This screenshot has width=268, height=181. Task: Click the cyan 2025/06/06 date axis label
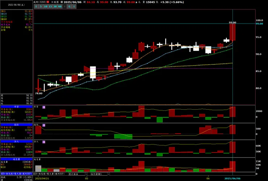click(x=233, y=178)
